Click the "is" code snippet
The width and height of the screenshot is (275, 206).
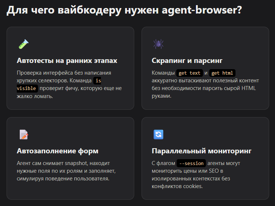tap(97, 81)
